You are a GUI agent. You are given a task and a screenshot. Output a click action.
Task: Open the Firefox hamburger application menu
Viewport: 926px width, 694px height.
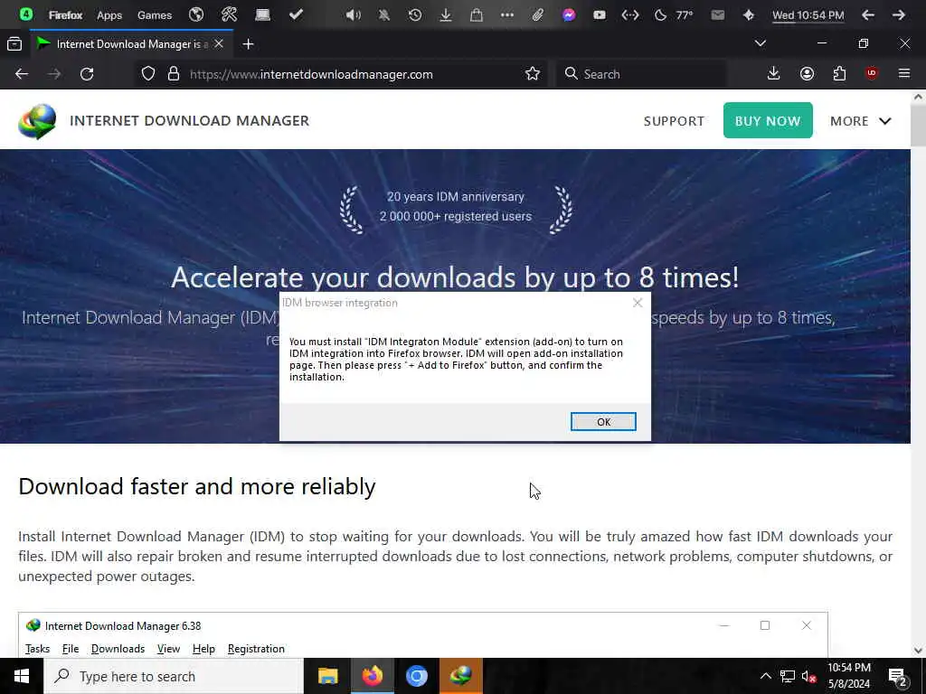click(x=903, y=74)
